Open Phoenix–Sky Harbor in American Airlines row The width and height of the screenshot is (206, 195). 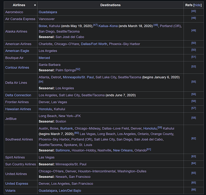coord(125,44)
